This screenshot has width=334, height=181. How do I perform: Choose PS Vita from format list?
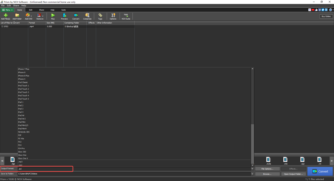point(21,138)
